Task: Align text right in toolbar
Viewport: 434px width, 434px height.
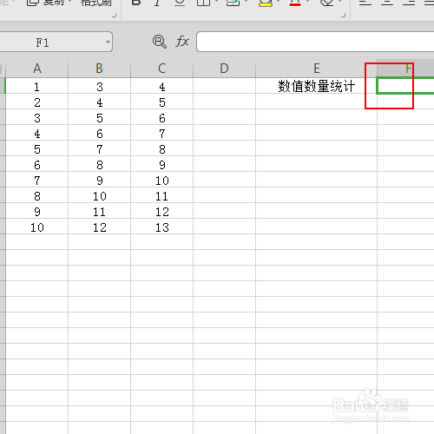Action: pos(409,3)
